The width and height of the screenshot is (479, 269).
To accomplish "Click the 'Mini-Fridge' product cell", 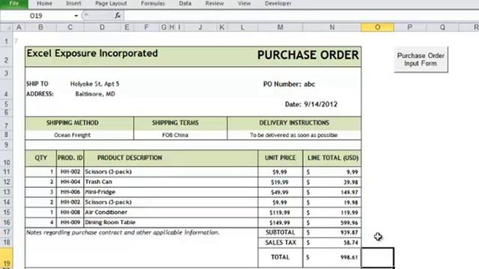I will (171, 192).
